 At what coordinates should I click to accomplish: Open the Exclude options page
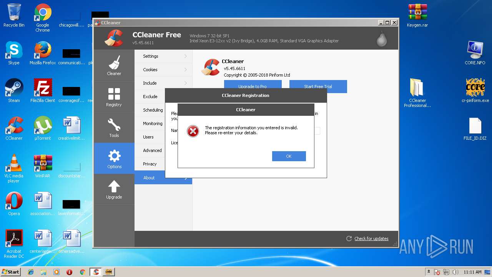click(150, 97)
